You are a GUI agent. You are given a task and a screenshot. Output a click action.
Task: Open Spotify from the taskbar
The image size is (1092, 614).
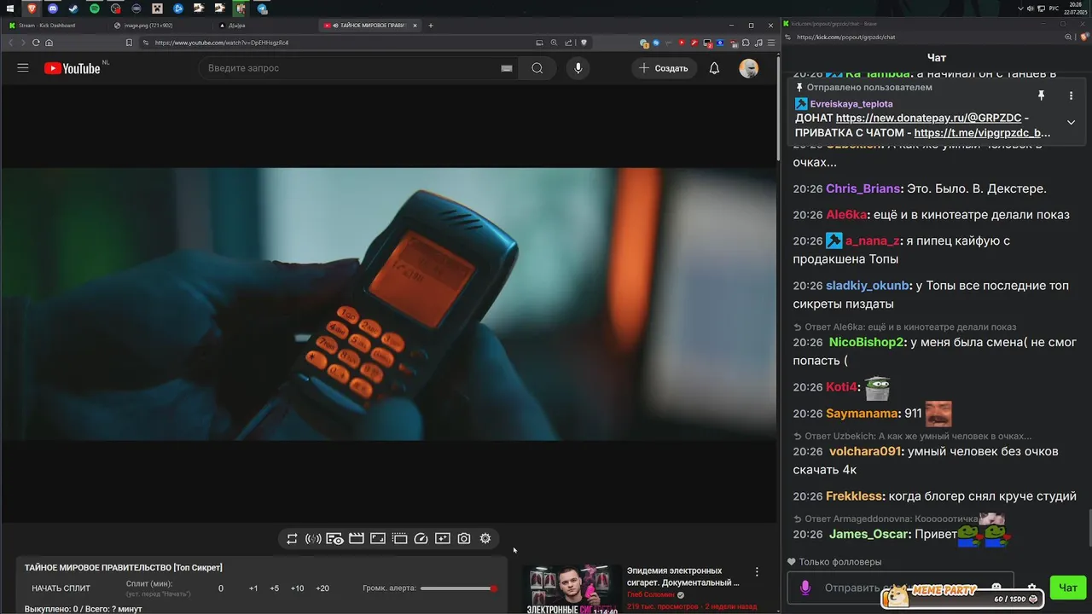(95, 9)
